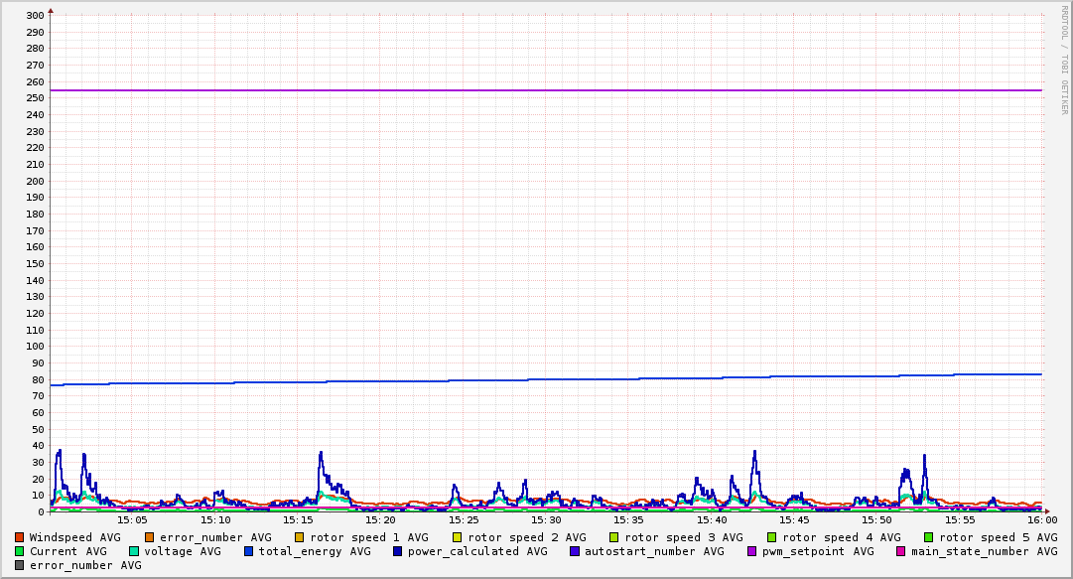Click the power_calculated AVG legend swatch

tap(398, 551)
